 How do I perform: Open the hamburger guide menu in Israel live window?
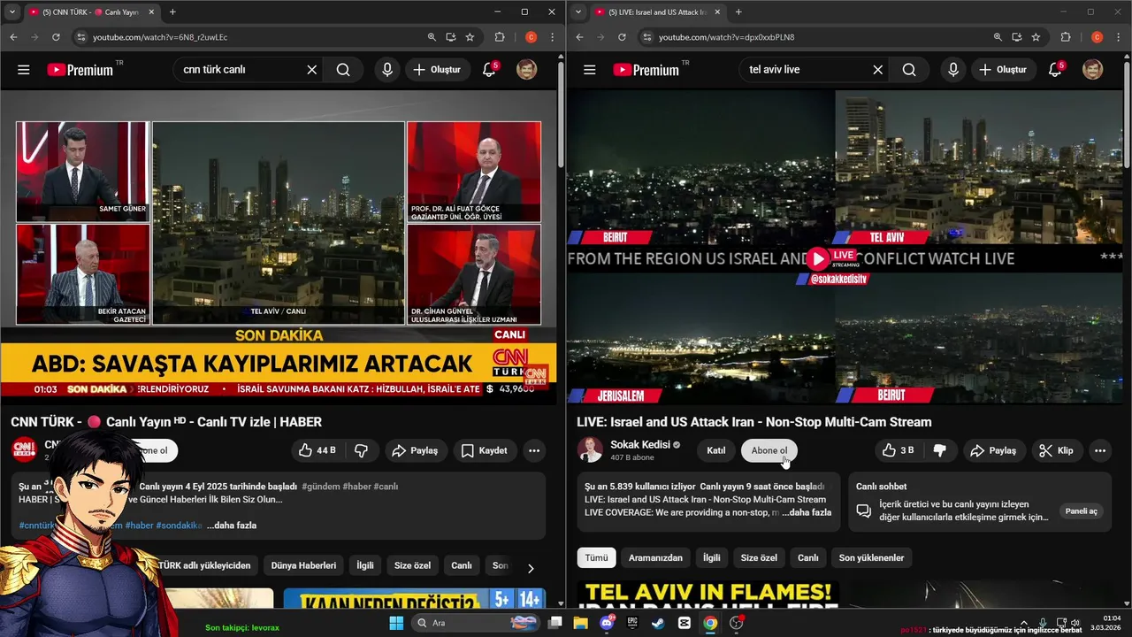pyautogui.click(x=590, y=70)
